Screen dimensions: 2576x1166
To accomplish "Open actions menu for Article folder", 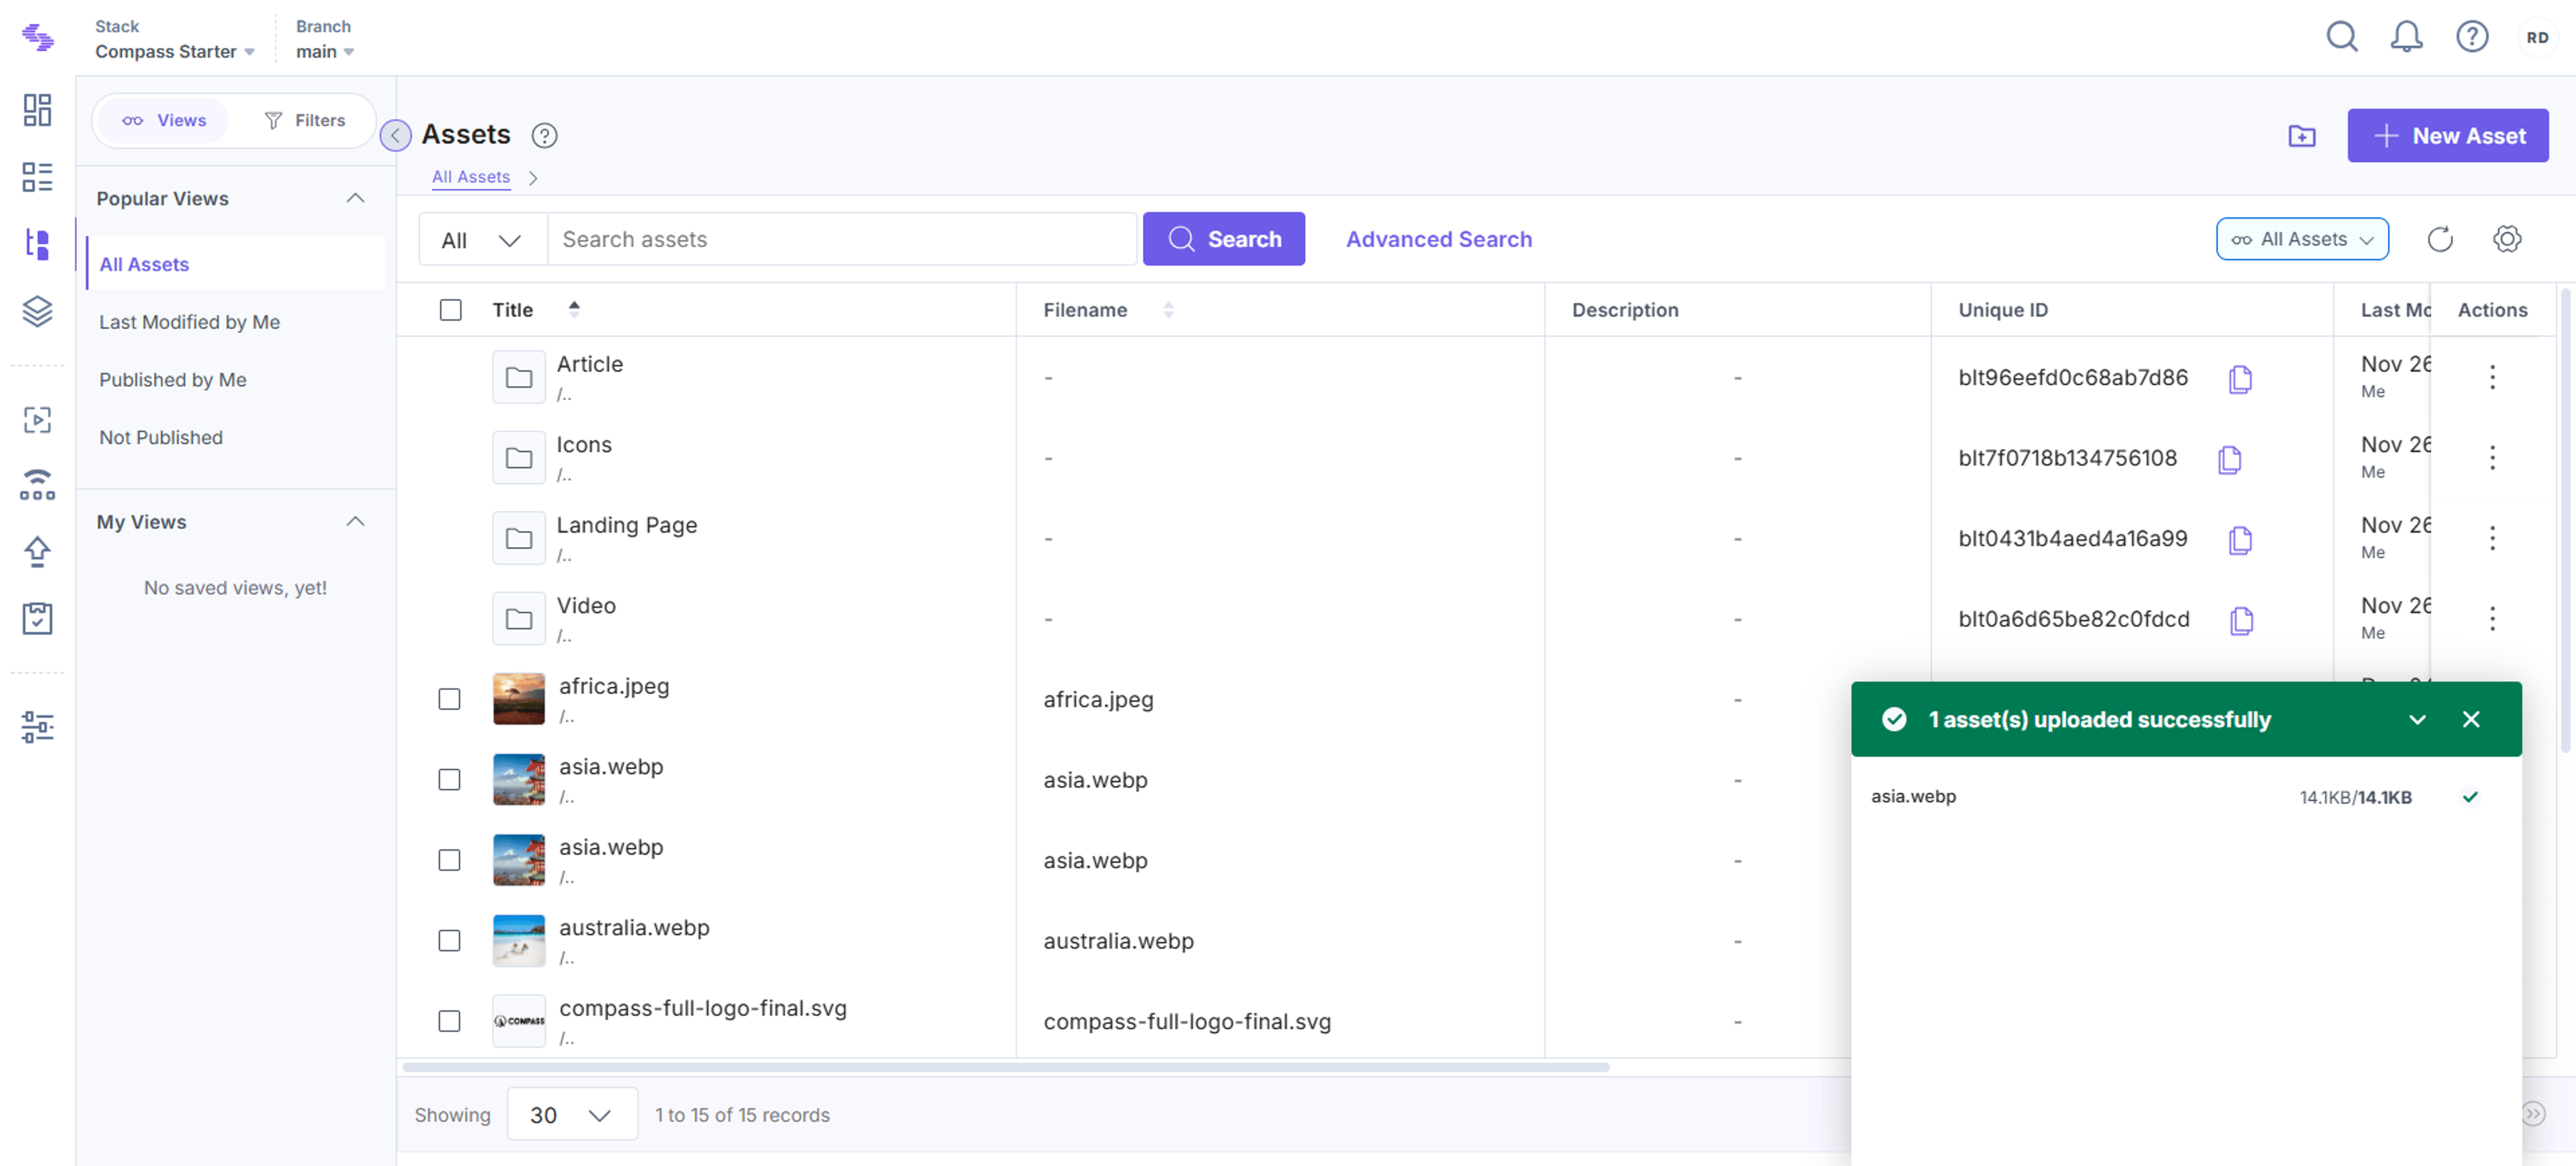I will click(x=2492, y=377).
